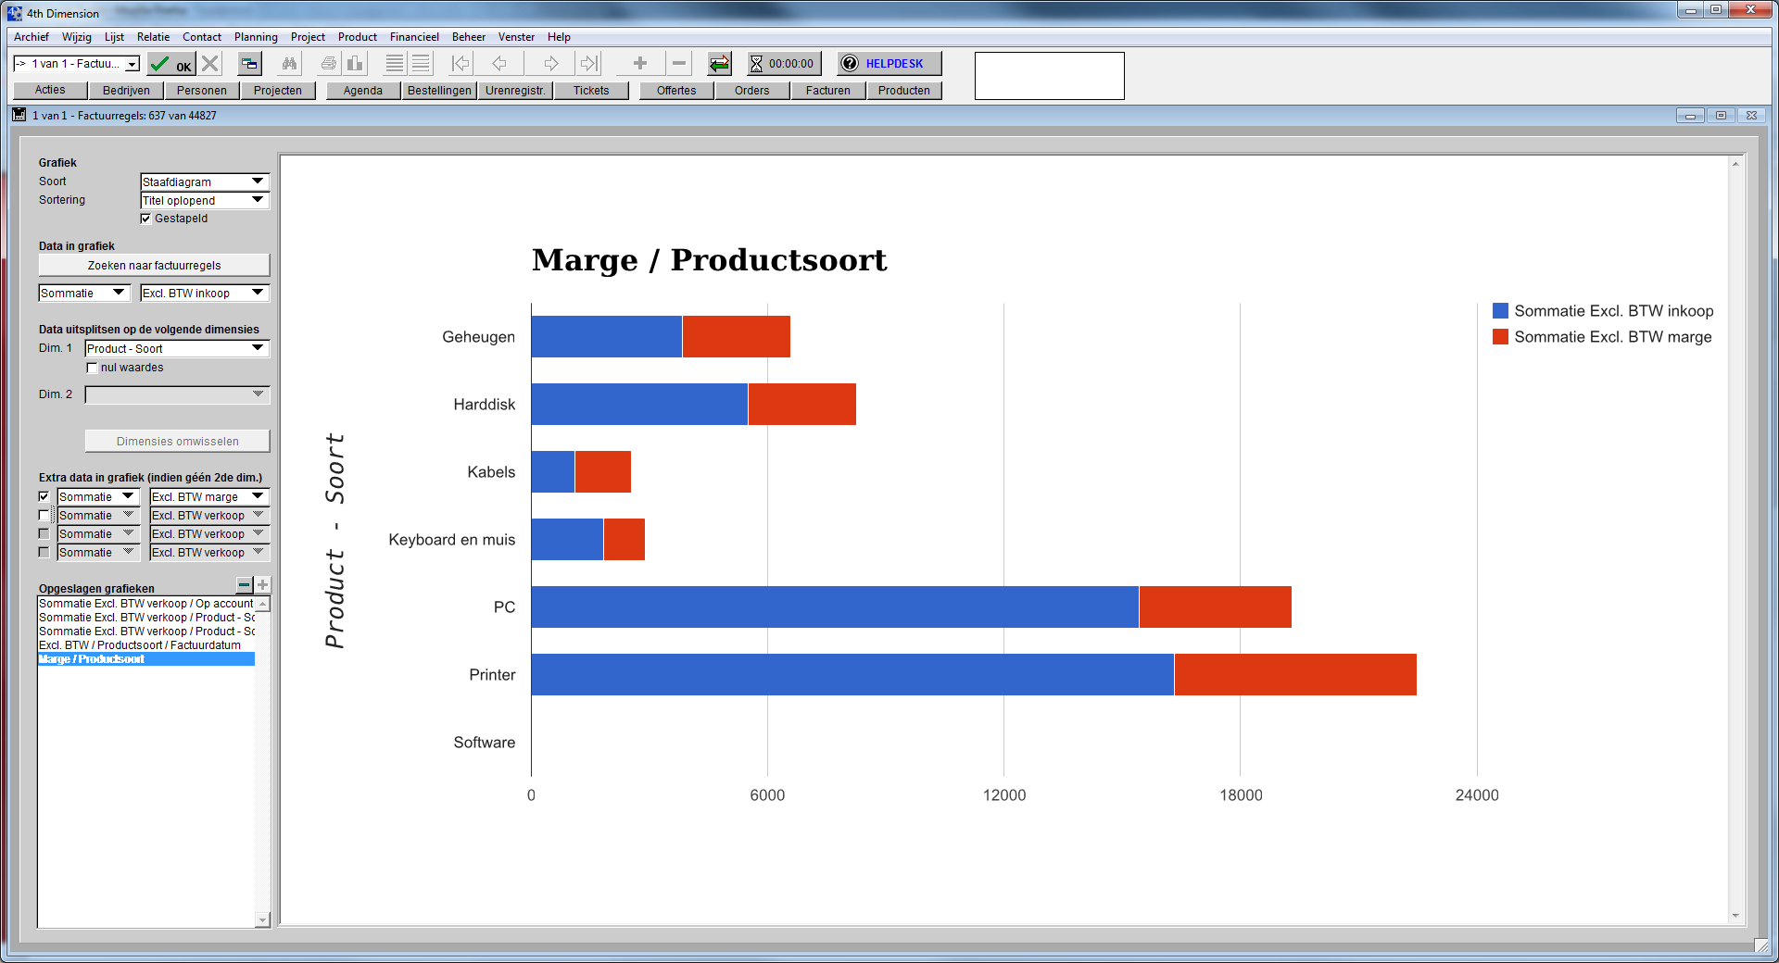Go to the last record arrow icon
Viewport: 1779px width, 963px height.
pos(588,64)
